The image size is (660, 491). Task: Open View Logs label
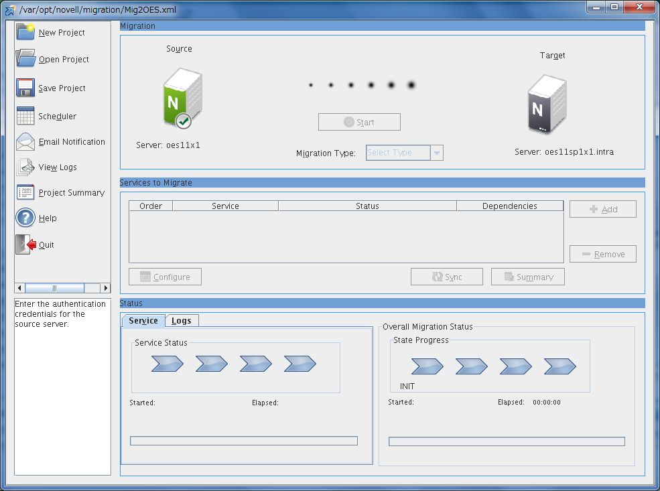(58, 167)
